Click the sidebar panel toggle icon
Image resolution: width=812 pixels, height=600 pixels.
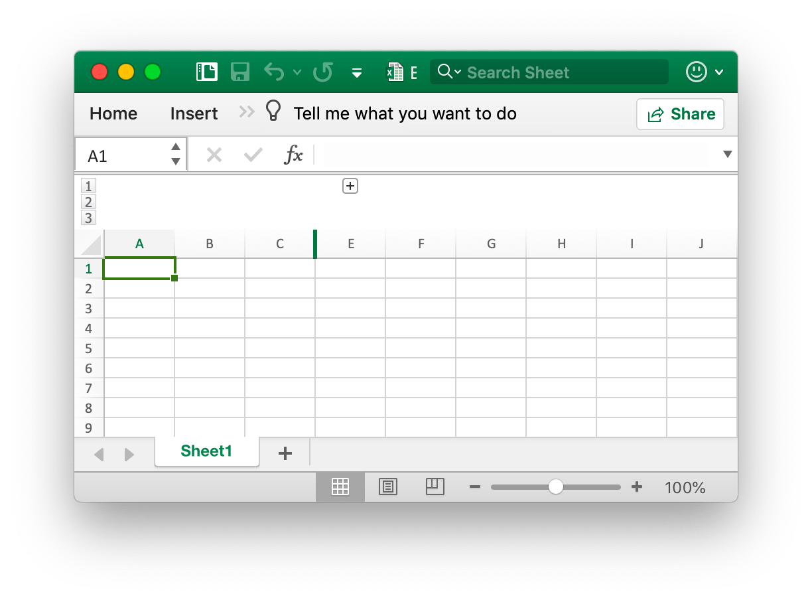pyautogui.click(x=207, y=72)
